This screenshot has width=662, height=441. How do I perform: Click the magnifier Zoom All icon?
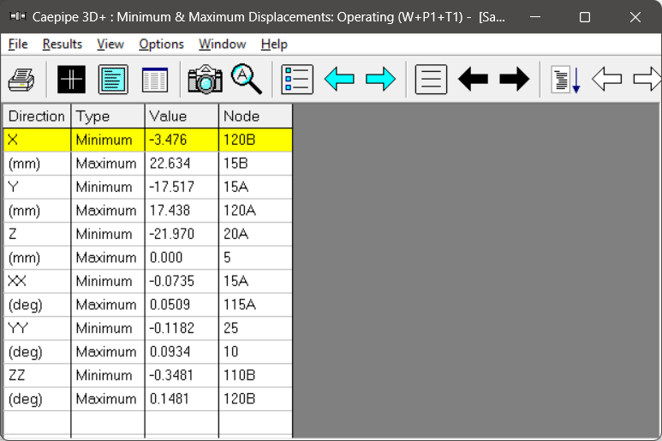[x=247, y=79]
